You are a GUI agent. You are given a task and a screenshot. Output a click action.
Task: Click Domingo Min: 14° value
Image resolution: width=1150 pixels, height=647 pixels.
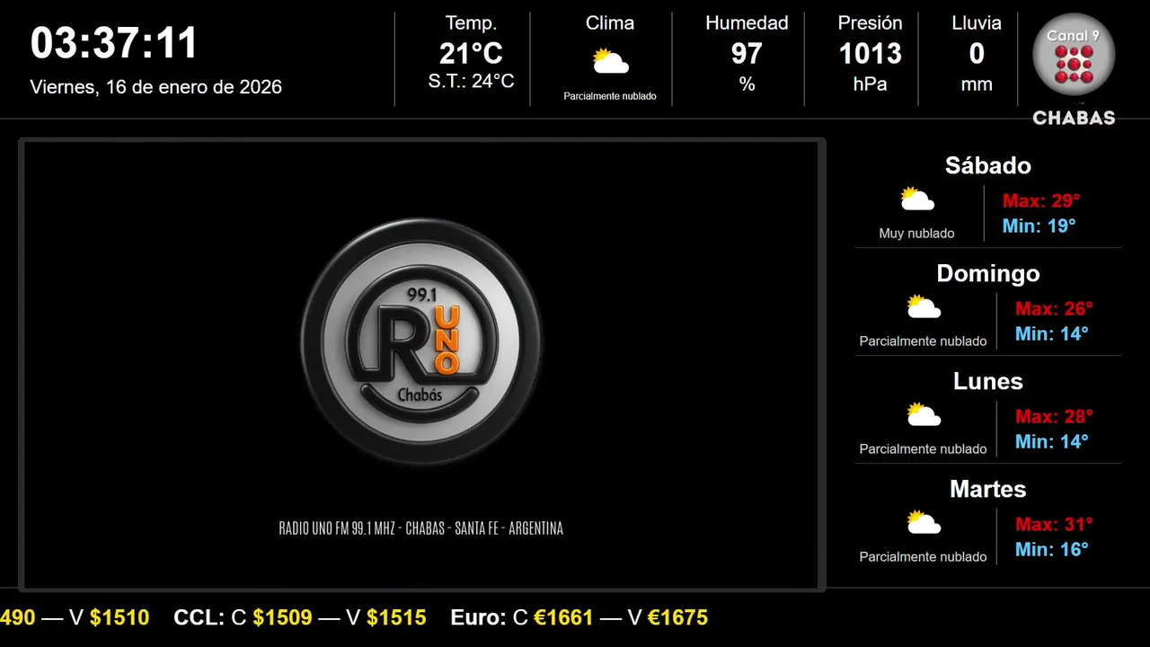[x=1052, y=333]
